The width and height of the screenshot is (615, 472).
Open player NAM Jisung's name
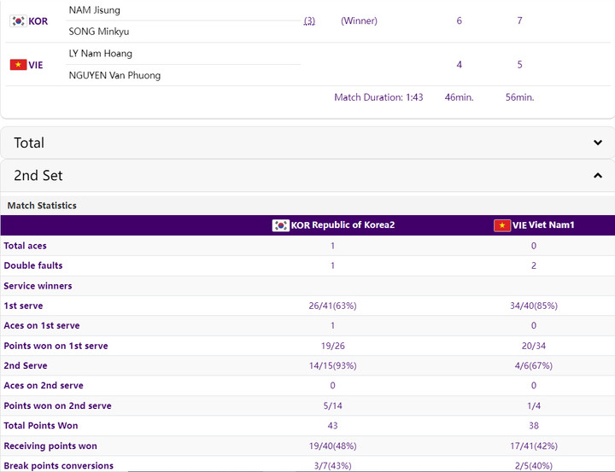point(94,10)
